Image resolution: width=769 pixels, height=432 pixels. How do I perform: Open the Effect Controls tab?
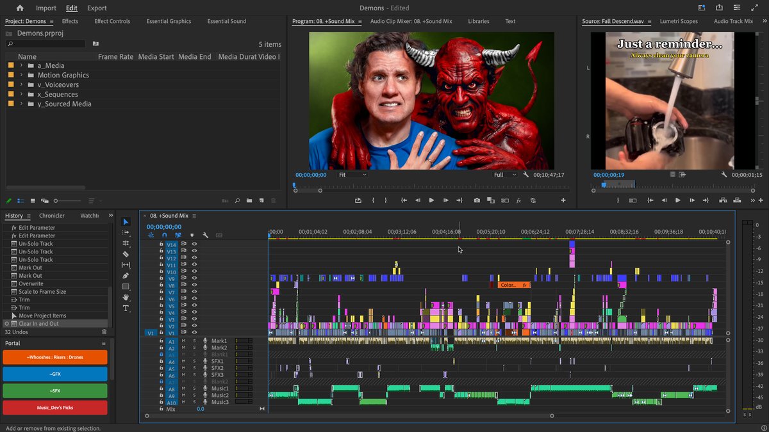click(x=112, y=21)
